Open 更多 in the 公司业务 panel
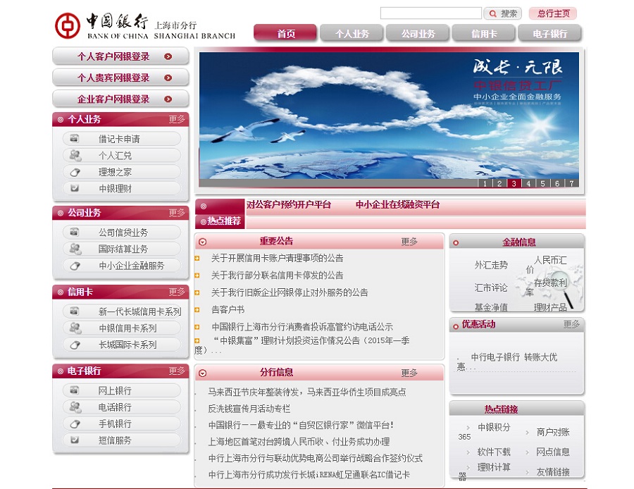This screenshot has height=489, width=634. [x=177, y=213]
